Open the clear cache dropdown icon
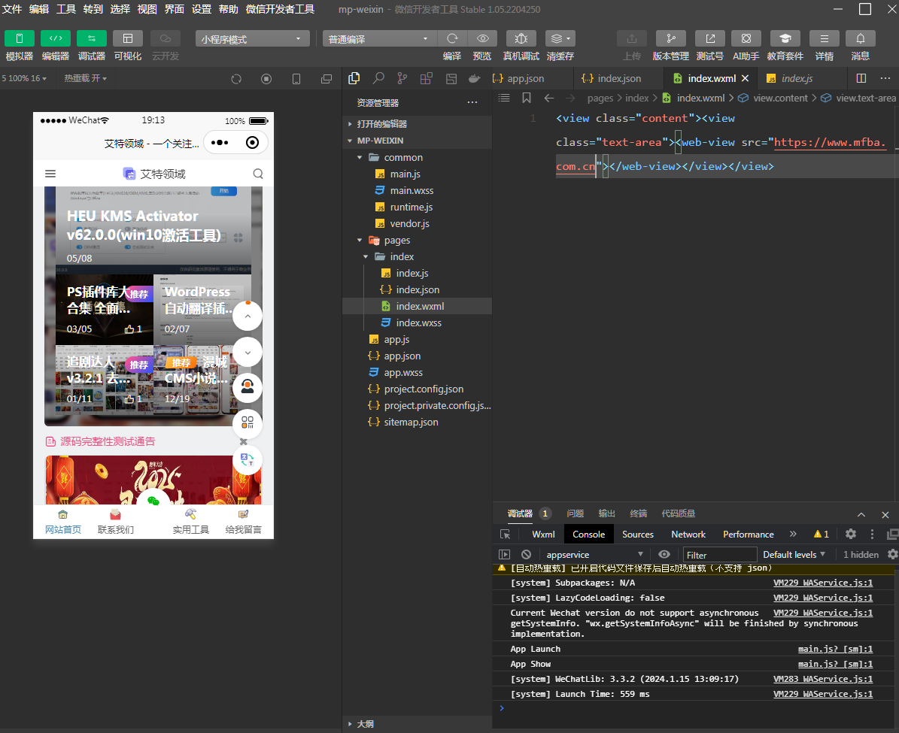 click(x=560, y=38)
